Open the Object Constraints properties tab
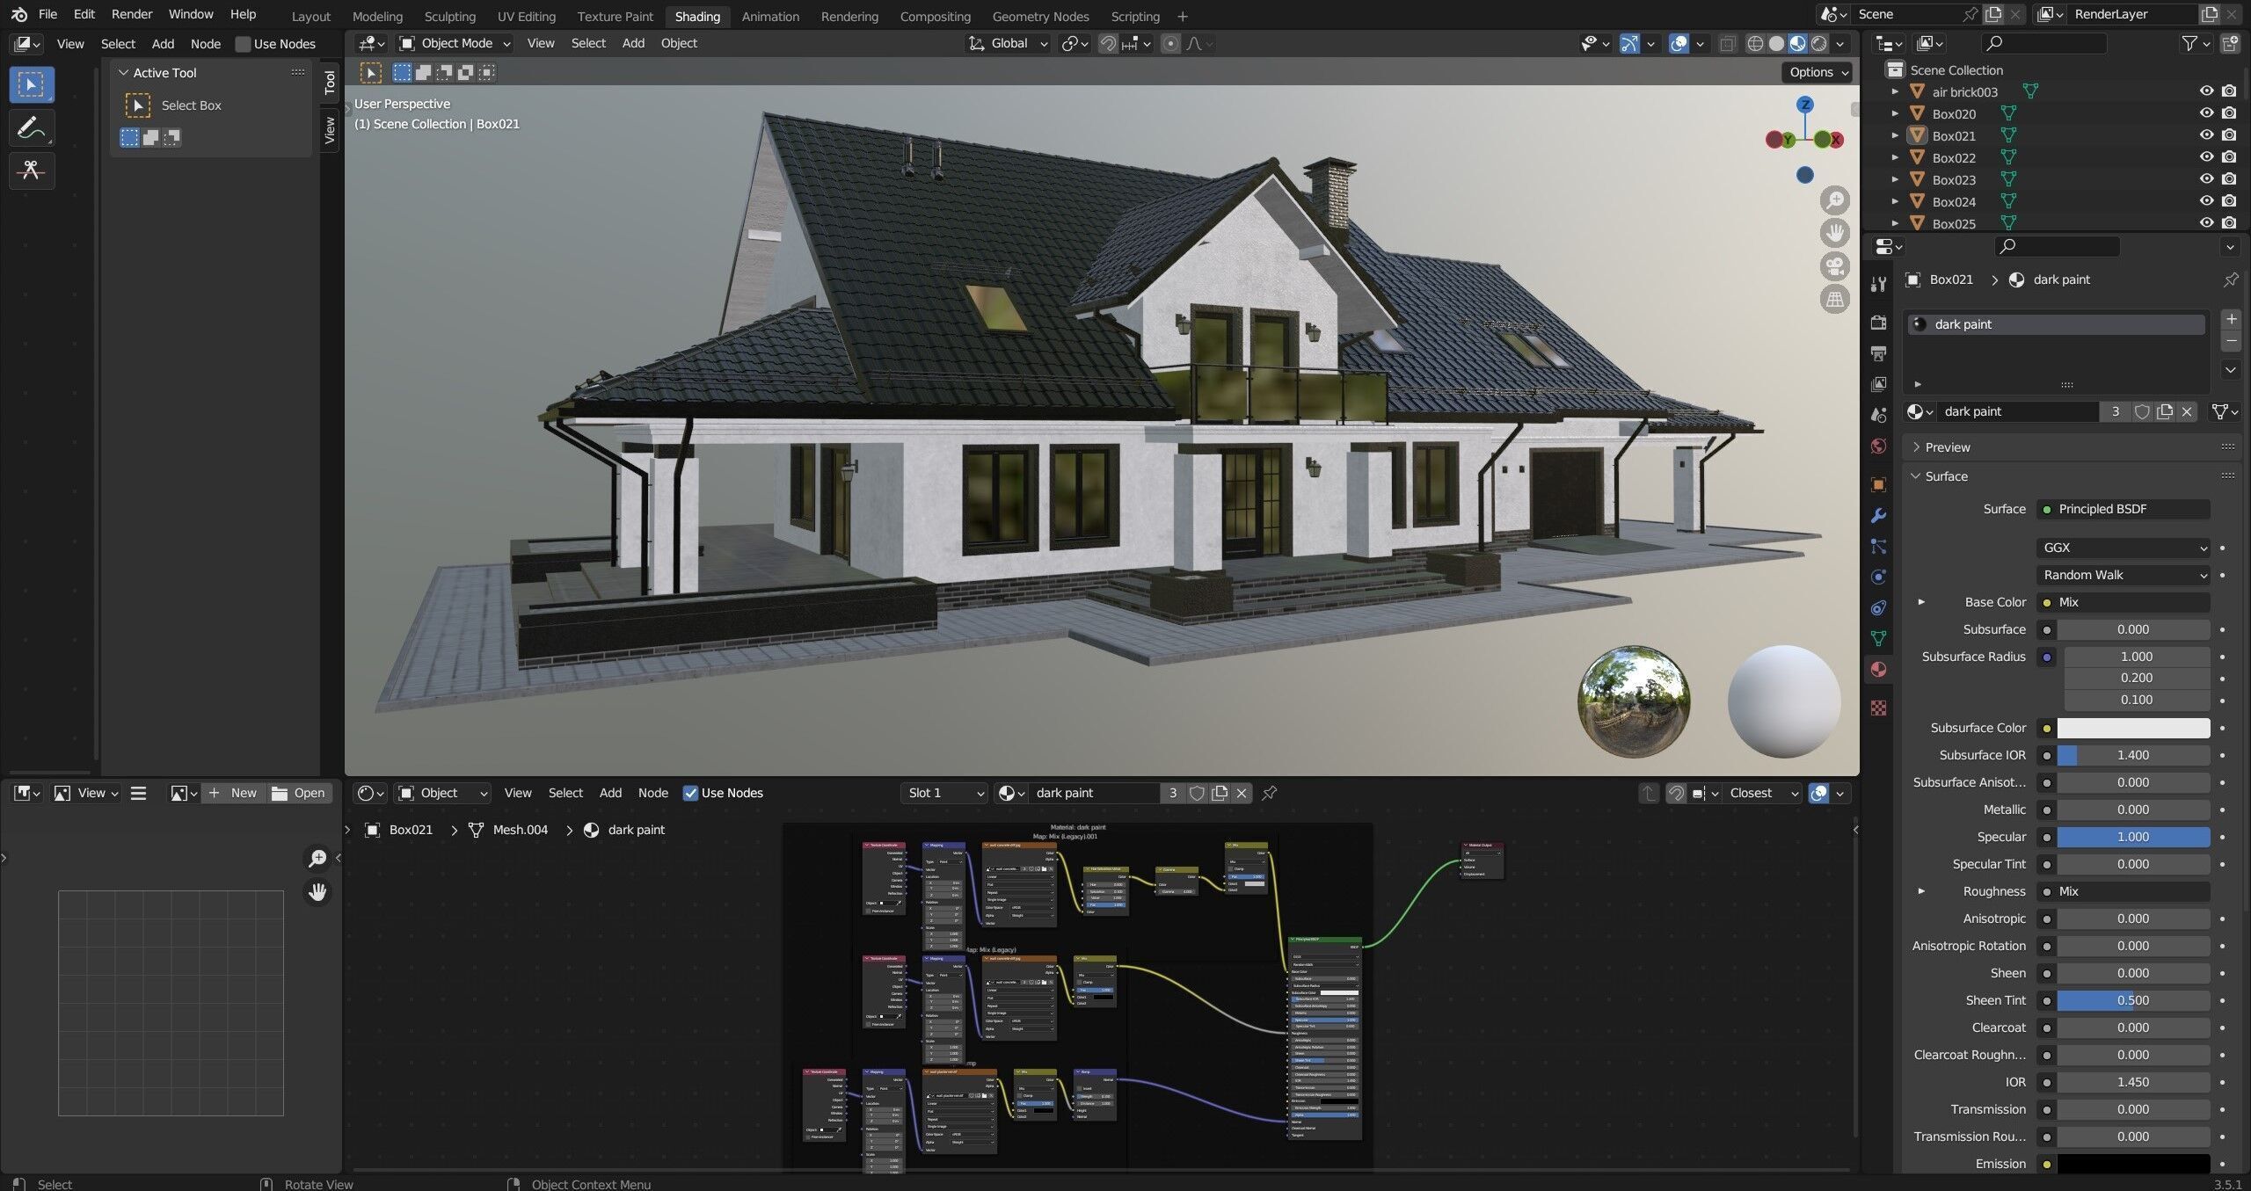 (1879, 607)
